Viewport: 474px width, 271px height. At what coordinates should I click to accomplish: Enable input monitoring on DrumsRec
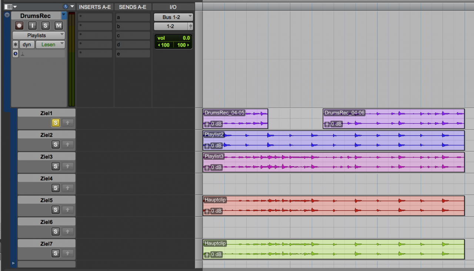click(x=33, y=26)
